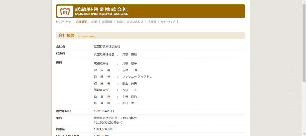Click the 会社概要 section heading
The width and height of the screenshot is (306, 136).
coord(67,35)
